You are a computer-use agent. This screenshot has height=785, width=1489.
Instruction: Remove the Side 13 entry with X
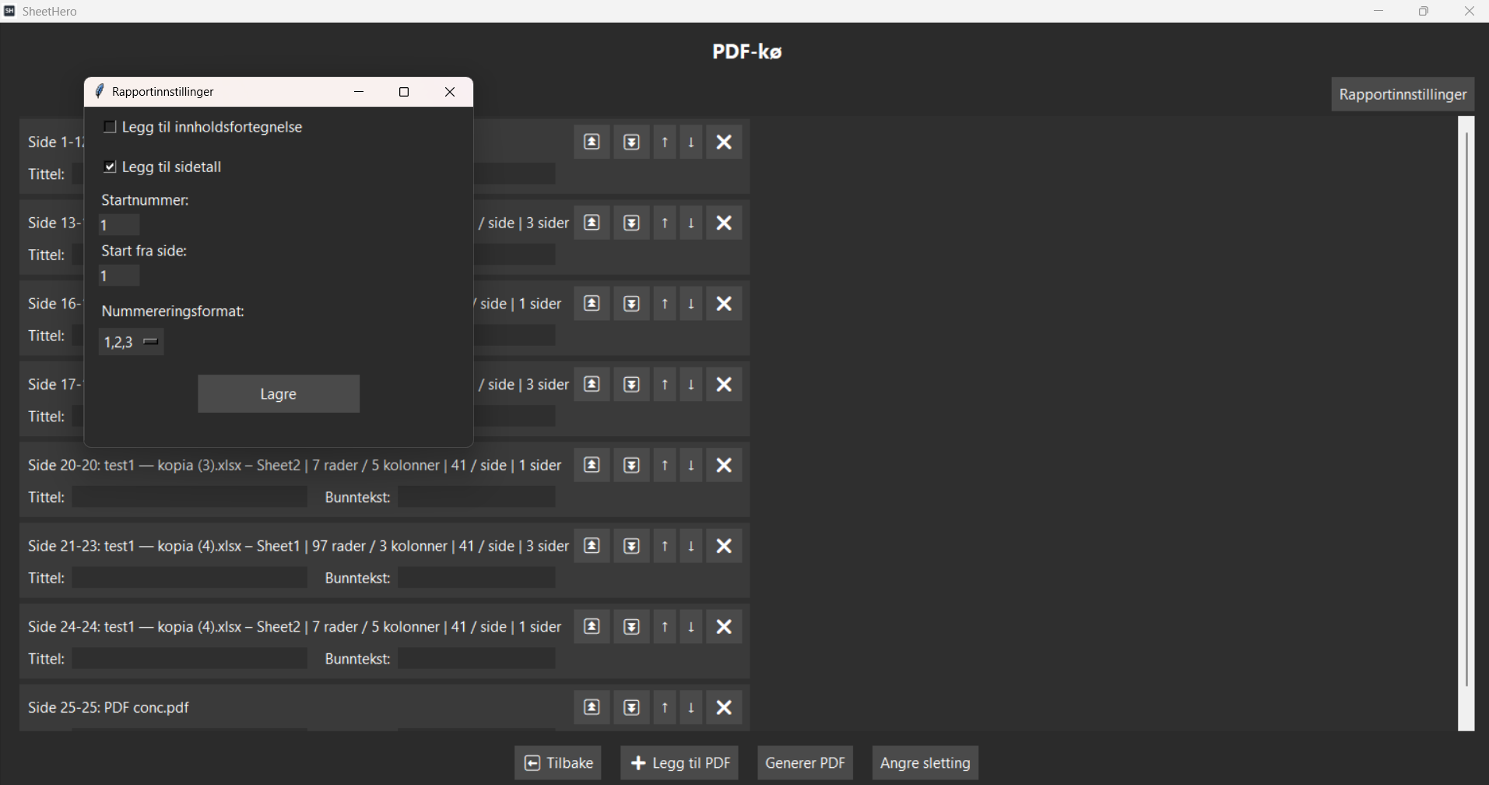tap(724, 223)
